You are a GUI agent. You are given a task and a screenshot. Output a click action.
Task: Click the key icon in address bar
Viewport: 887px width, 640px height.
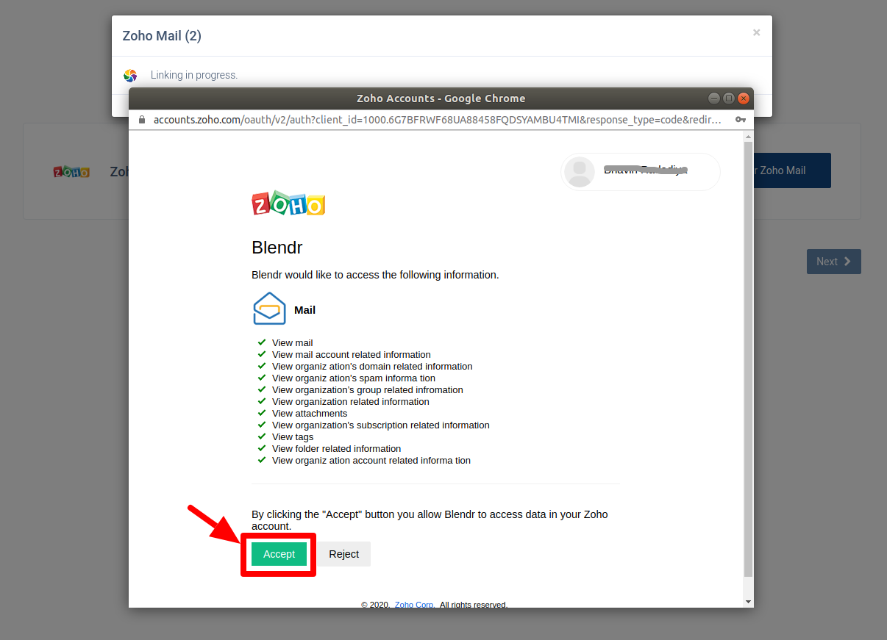741,120
